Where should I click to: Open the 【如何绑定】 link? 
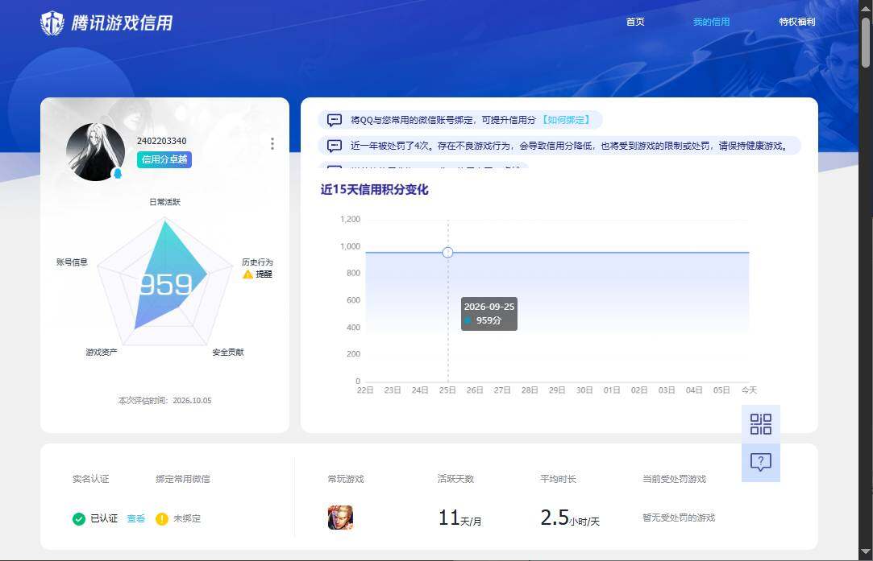[x=566, y=120]
